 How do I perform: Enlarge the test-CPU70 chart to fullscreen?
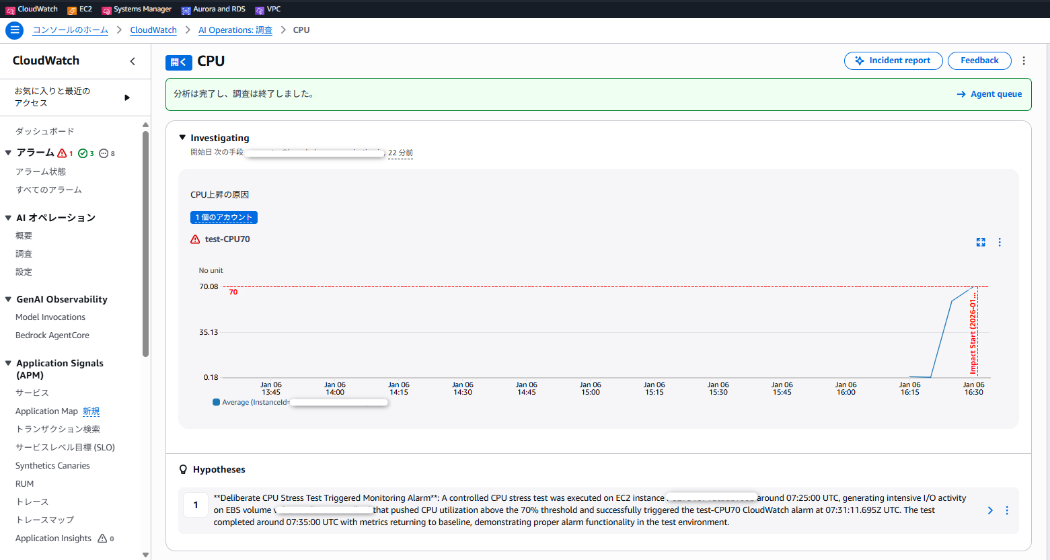(x=981, y=242)
